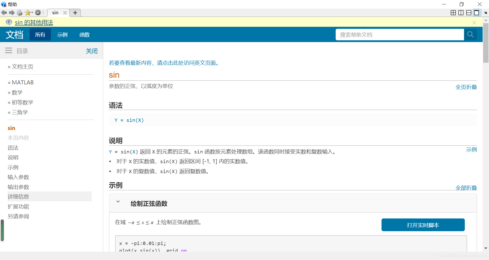Click the 本页内容 label in sidebar
Image resolution: width=489 pixels, height=260 pixels.
[18, 138]
